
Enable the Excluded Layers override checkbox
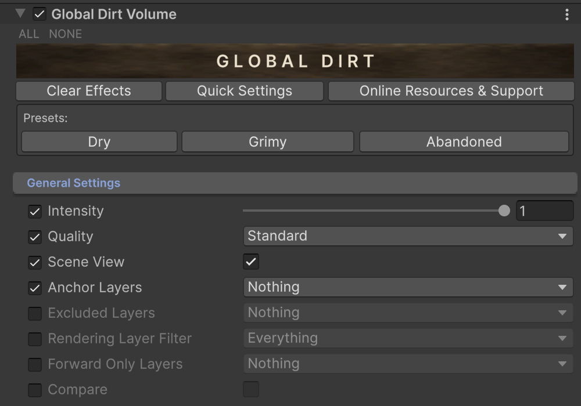(x=35, y=314)
